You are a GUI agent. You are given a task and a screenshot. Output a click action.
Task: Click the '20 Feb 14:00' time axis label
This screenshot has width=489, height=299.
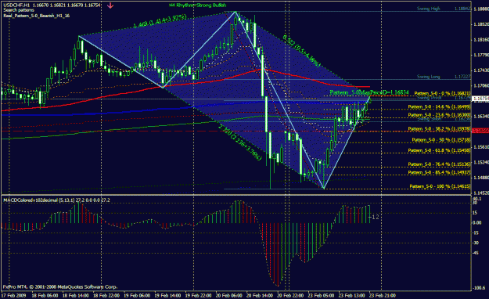[x=260, y=295]
